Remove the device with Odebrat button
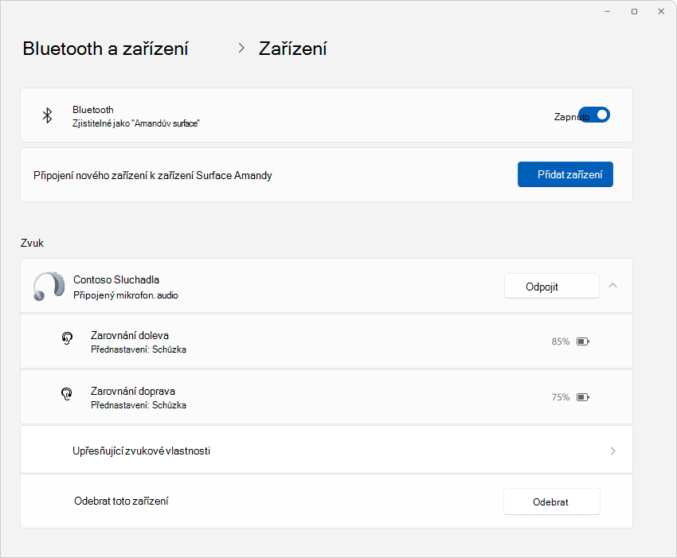The height and width of the screenshot is (558, 677). pyautogui.click(x=552, y=501)
